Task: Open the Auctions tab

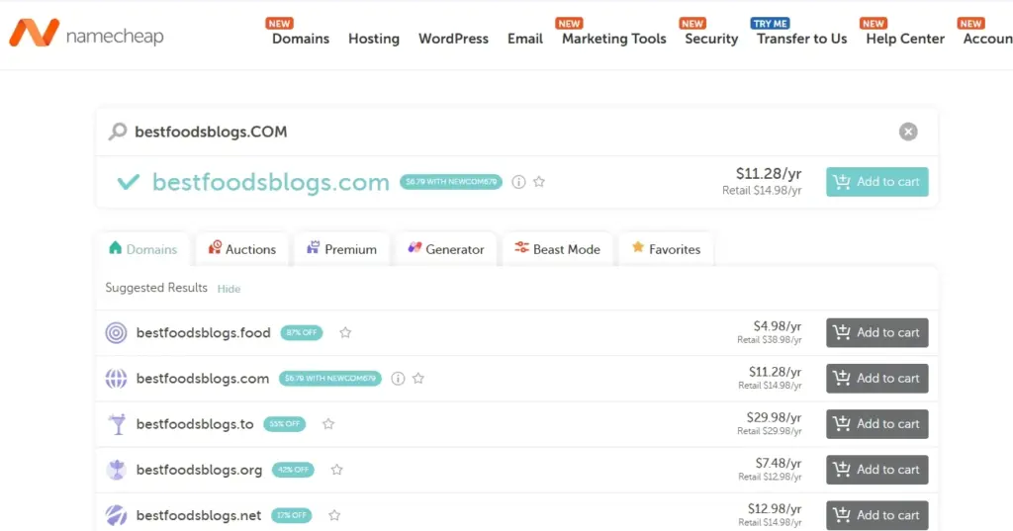Action: (x=241, y=249)
